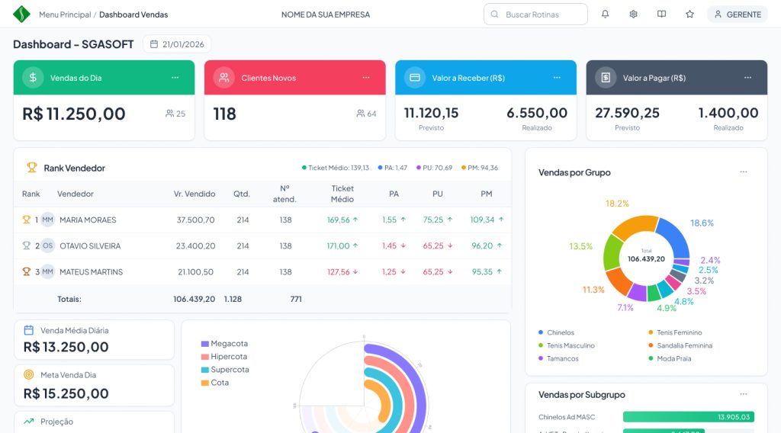Select Dashboard Vendas breadcrumb item

[x=133, y=14]
